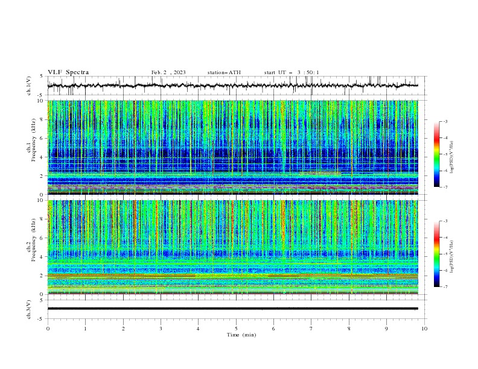This screenshot has width=478, height=369.
Task: Click the "-7" label on lower colorbar
Action: tap(445, 287)
